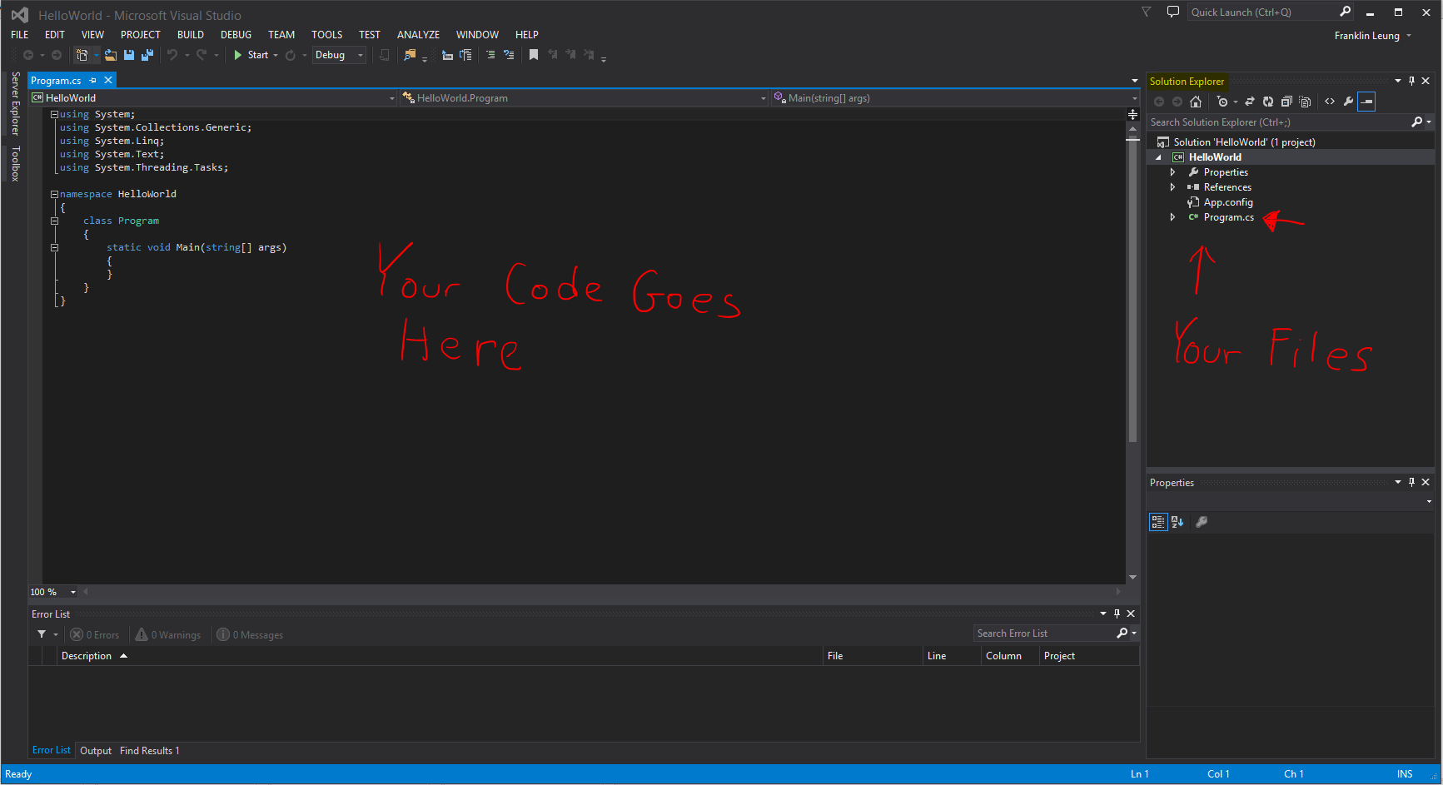The width and height of the screenshot is (1443, 785).
Task: Click the View Code icon in Solution Explorer
Action: pyautogui.click(x=1330, y=102)
